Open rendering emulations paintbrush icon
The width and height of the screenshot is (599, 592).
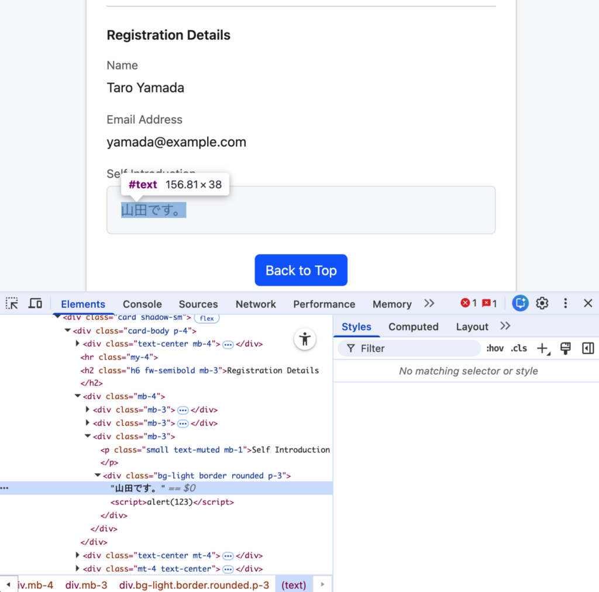tap(566, 348)
